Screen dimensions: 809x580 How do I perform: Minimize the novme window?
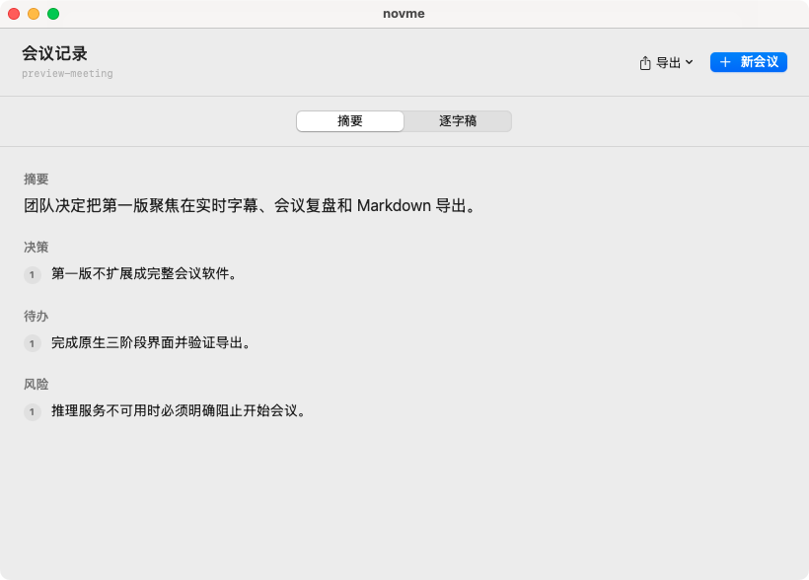[34, 14]
